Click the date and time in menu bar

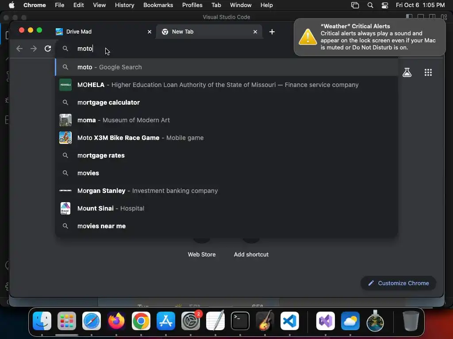tap(420, 5)
